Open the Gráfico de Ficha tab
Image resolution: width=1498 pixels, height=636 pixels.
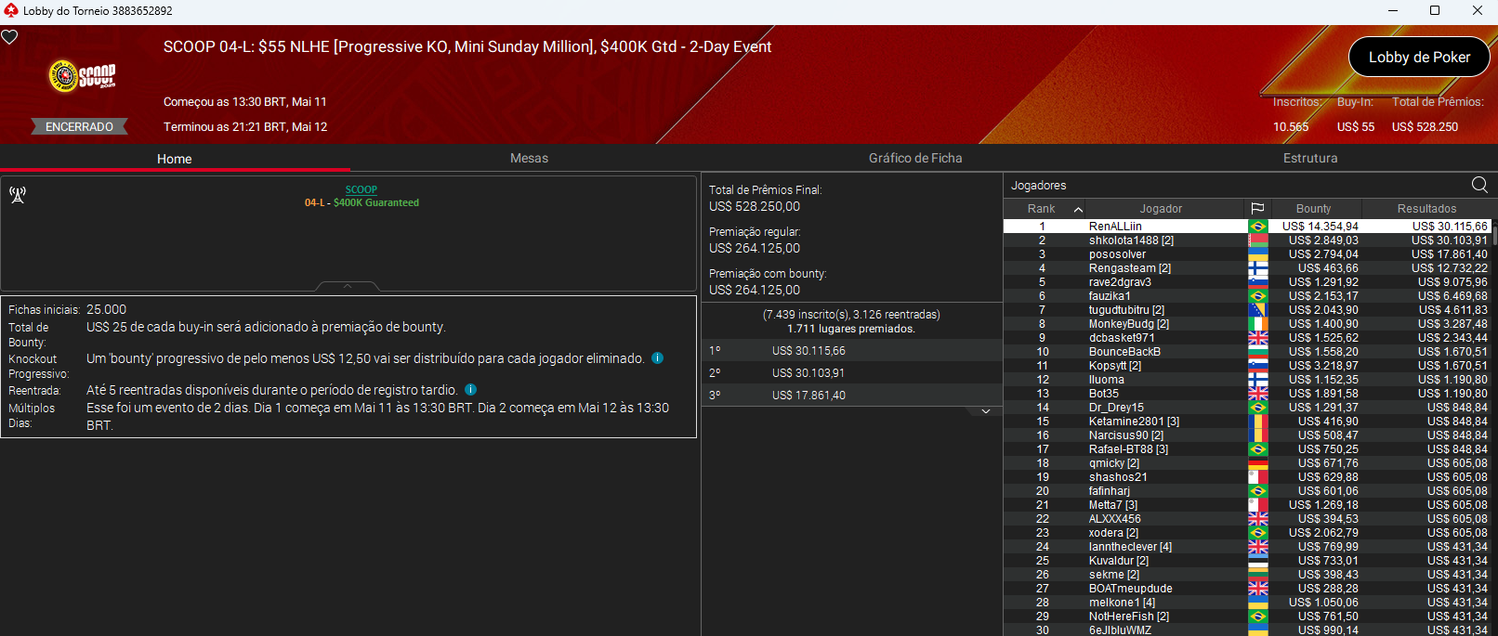[x=915, y=159]
